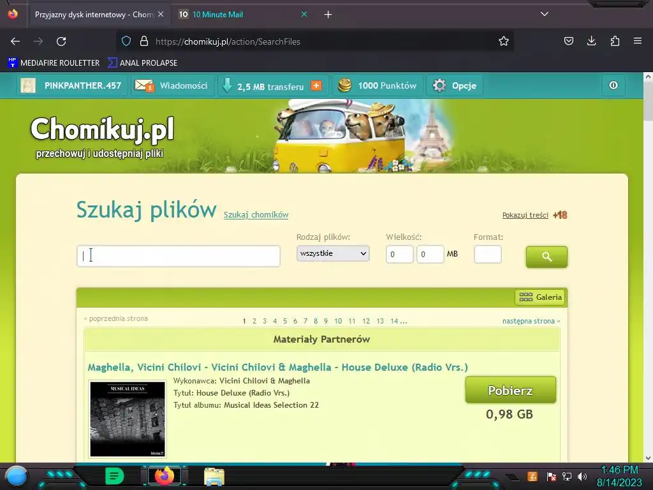Open Wiadomości messages envelope
Image resolution: width=653 pixels, height=490 pixels.
coord(172,85)
